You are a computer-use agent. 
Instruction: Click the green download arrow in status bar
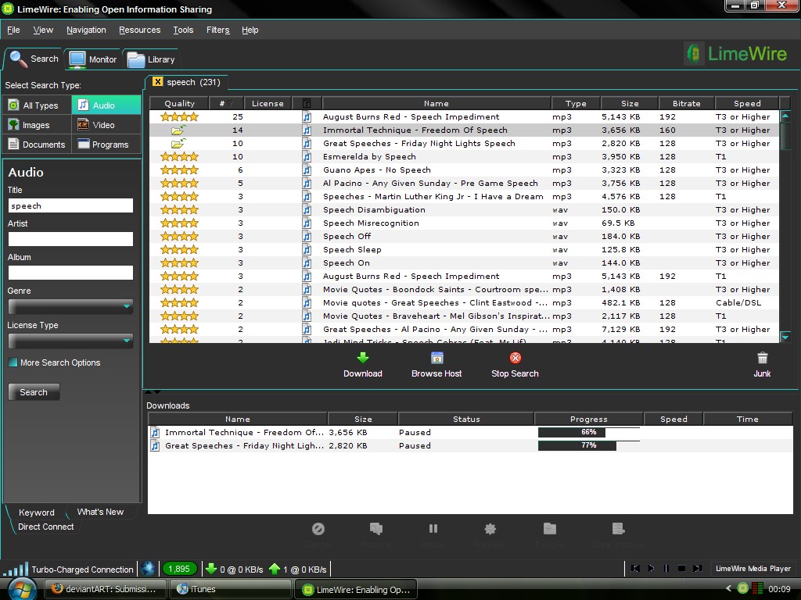(210, 569)
